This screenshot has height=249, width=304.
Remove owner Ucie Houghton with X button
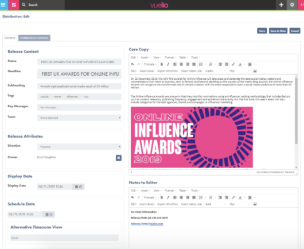click(119, 158)
